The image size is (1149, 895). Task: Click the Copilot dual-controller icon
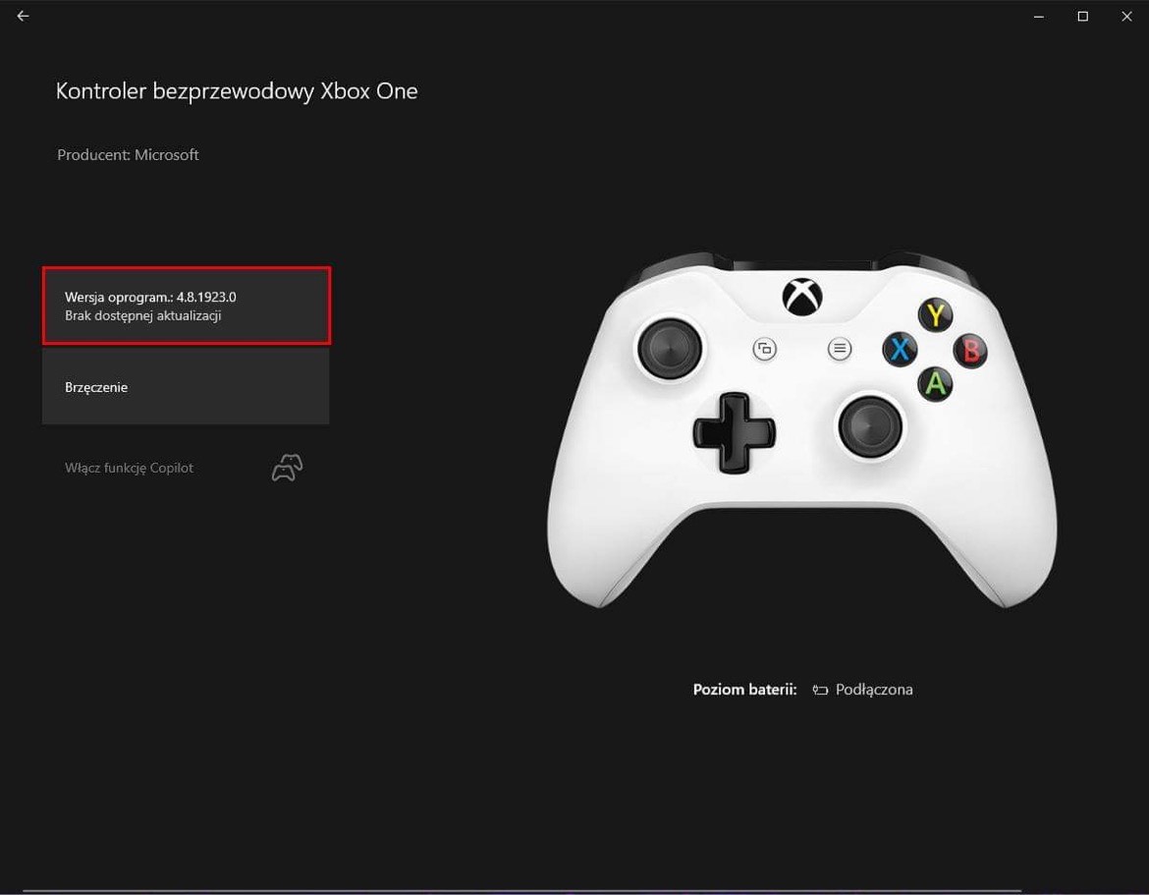pos(287,468)
